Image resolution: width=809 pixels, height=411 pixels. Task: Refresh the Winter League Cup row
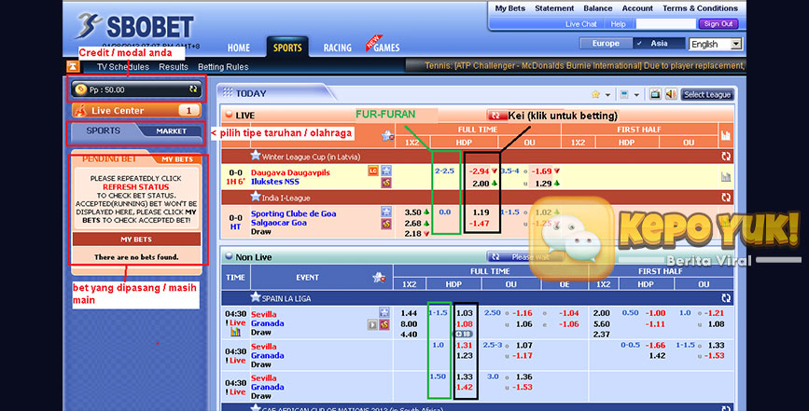click(x=726, y=156)
